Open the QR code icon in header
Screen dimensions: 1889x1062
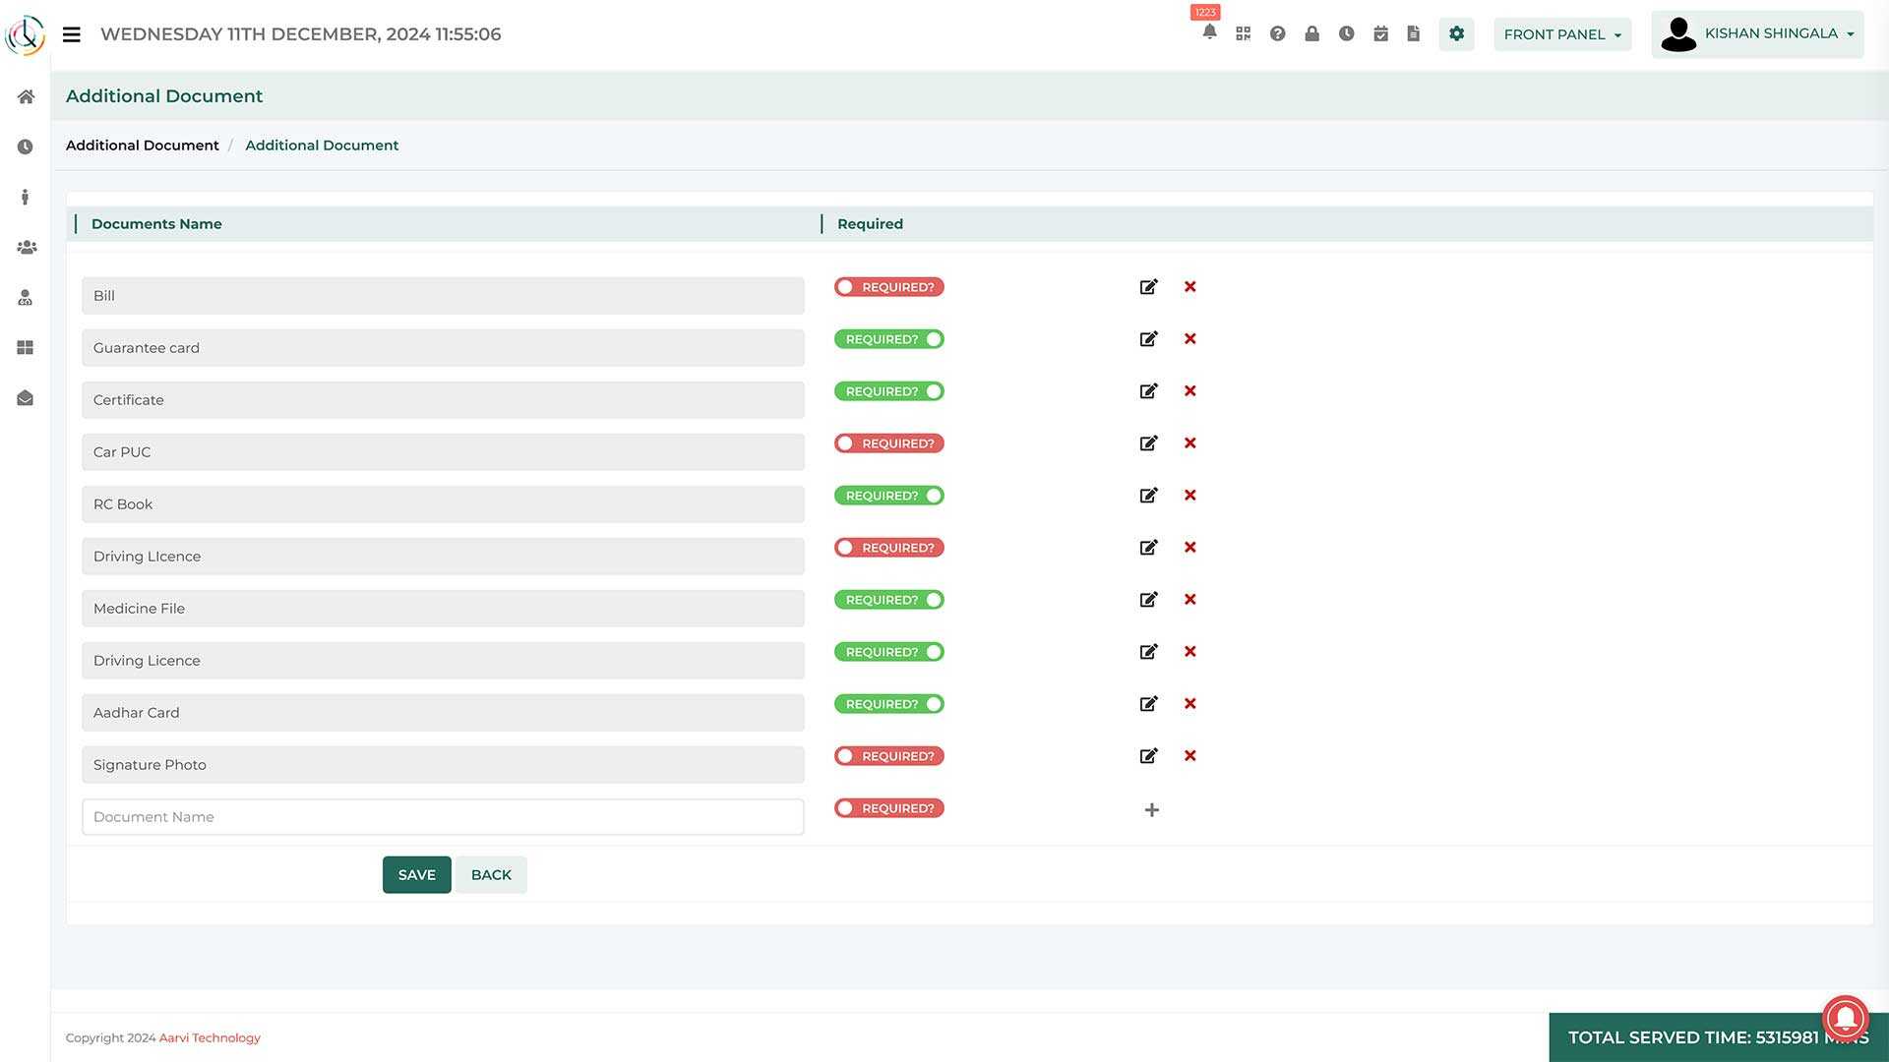point(1244,33)
